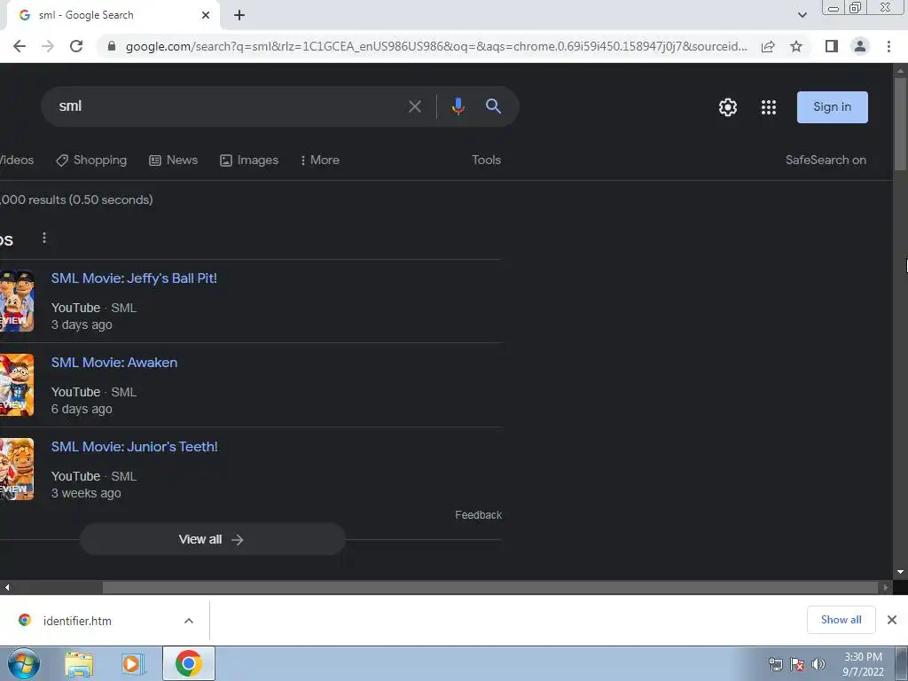
Task: Click the forward navigation arrow
Action: tap(48, 46)
